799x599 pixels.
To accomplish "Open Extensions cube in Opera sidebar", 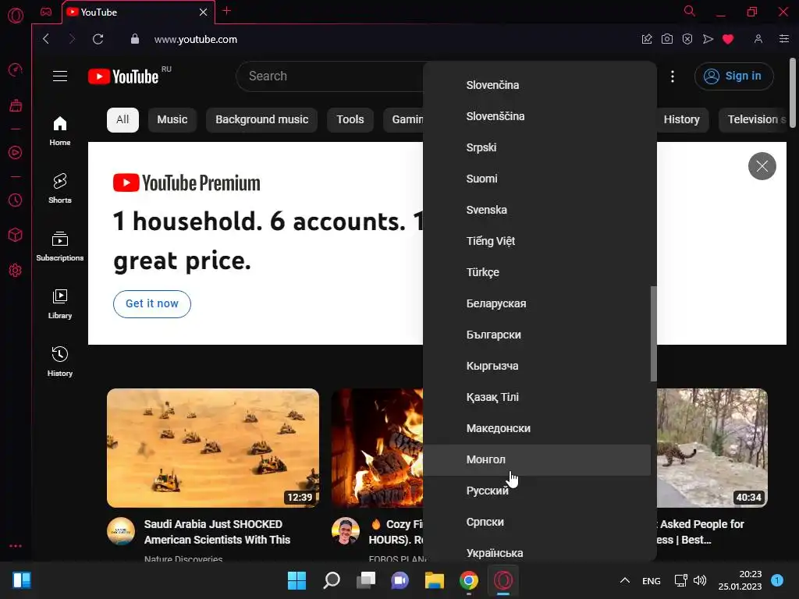I will coord(16,235).
